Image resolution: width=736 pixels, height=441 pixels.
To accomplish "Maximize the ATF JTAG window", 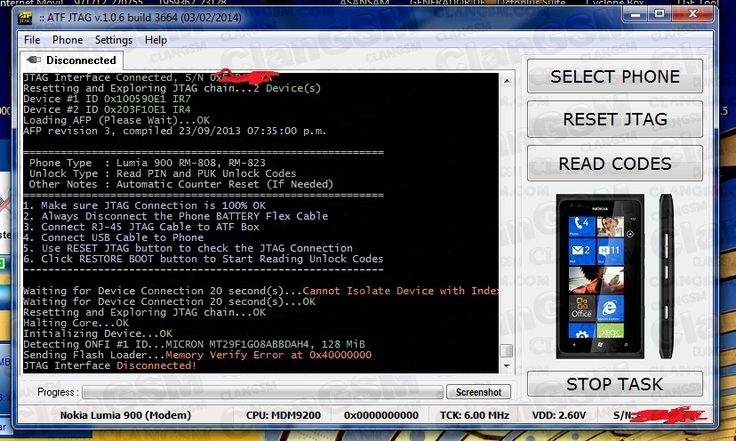I will tap(660, 14).
